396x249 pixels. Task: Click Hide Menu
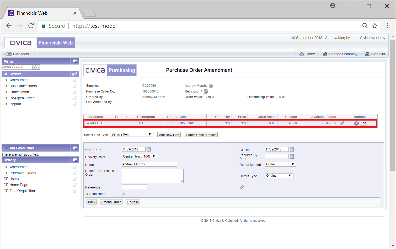coord(18,54)
